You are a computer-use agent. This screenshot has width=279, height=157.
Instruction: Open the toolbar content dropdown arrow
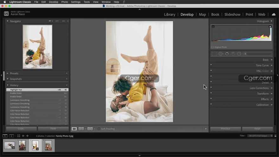[206, 129]
